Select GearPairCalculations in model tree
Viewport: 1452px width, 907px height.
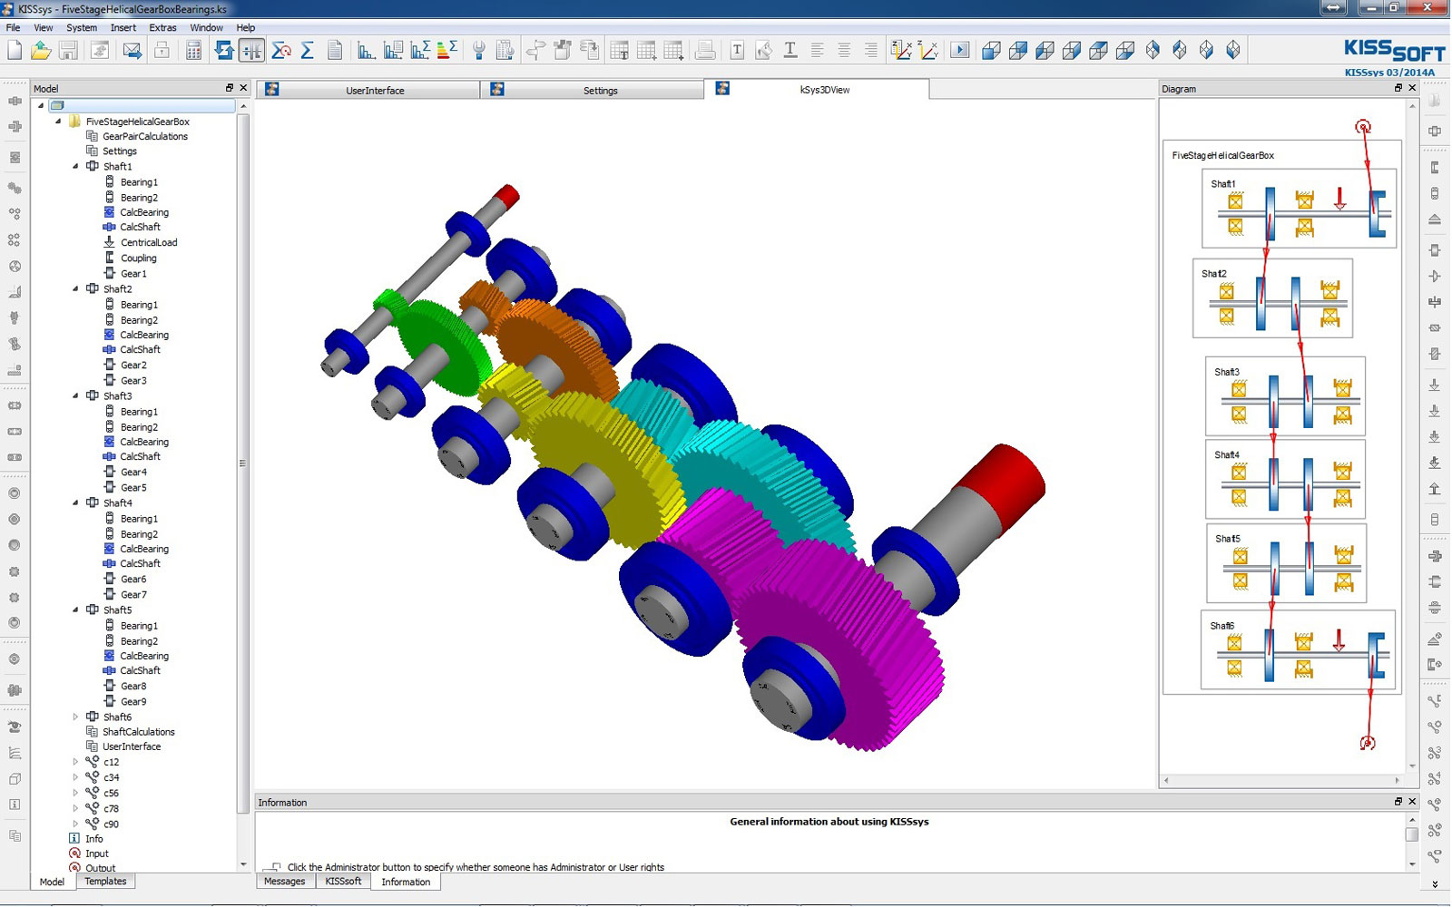pyautogui.click(x=144, y=136)
